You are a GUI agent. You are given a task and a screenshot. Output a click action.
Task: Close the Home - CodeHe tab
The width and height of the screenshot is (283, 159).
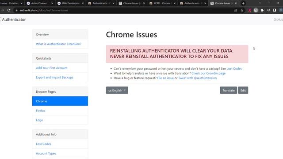coord(22,3)
